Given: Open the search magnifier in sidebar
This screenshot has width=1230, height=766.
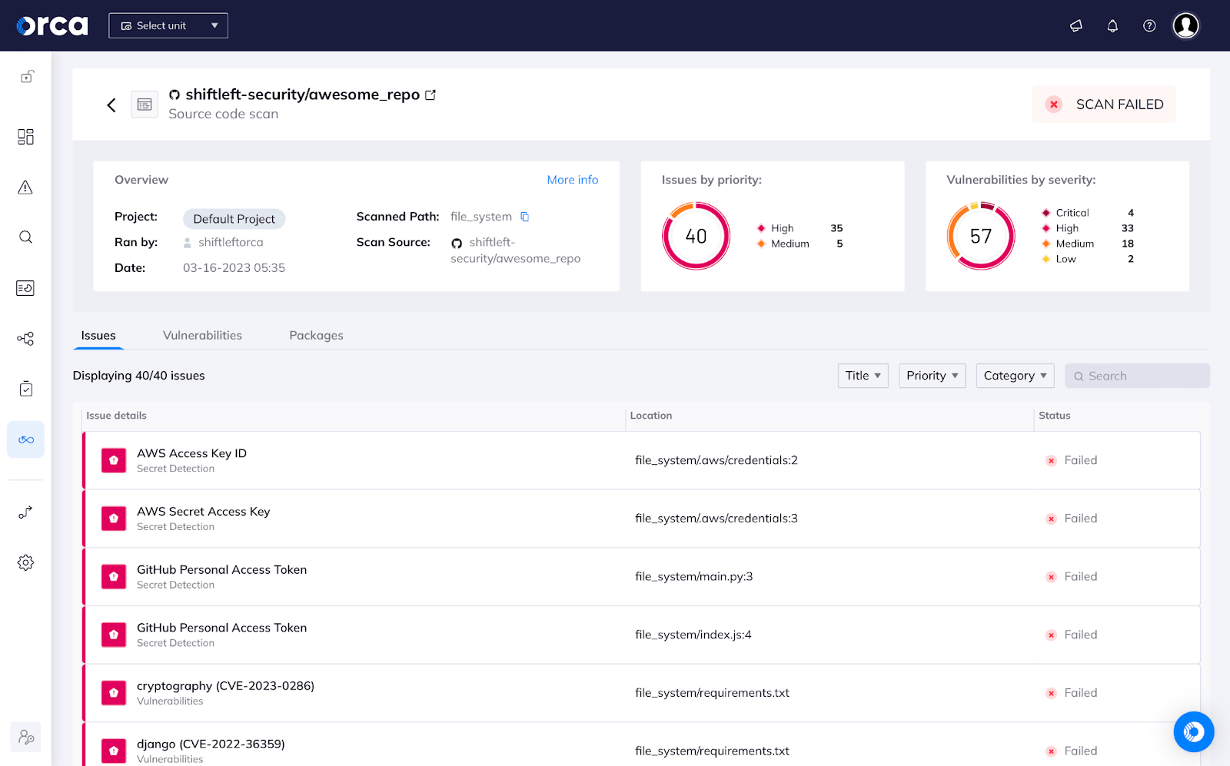Looking at the screenshot, I should click(x=25, y=237).
